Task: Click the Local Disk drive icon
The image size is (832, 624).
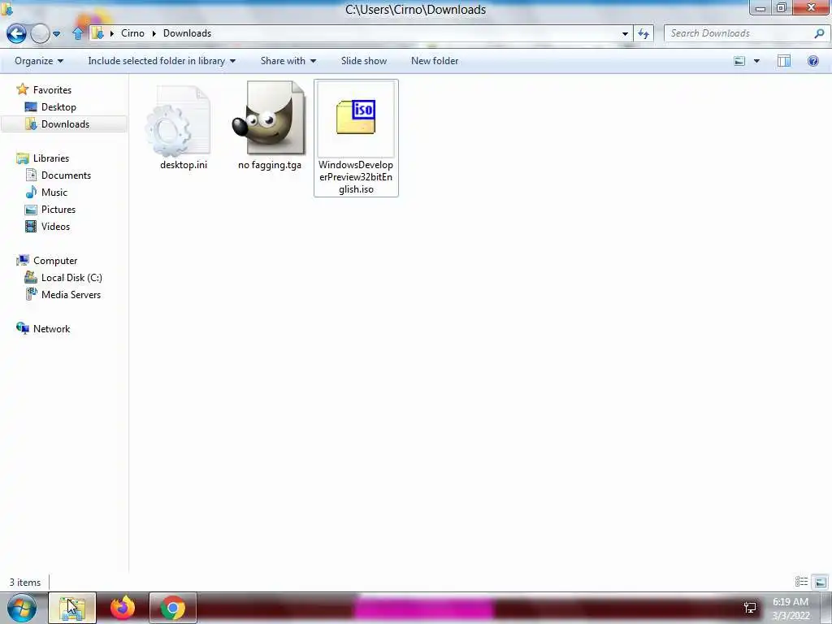Action: point(31,276)
